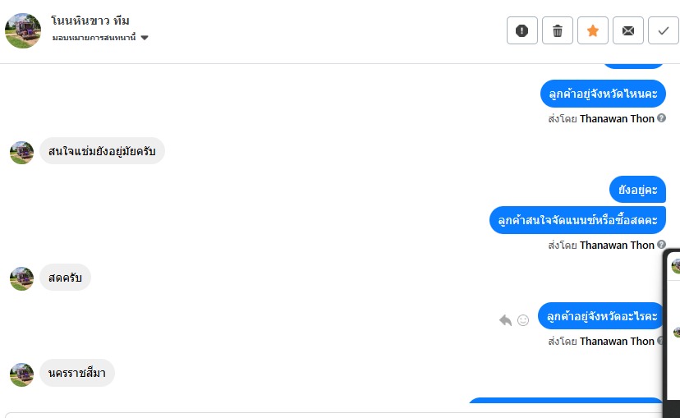Select the นครราชสีมา message bubble
This screenshot has width=680, height=418.
point(77,374)
